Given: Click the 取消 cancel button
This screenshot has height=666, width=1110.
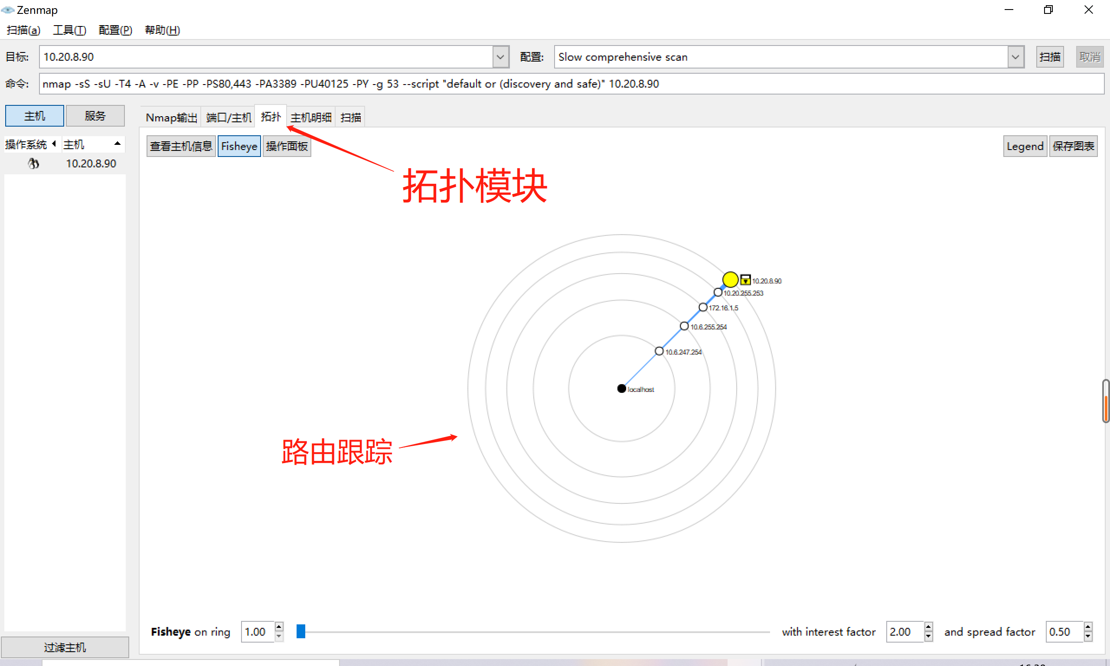Looking at the screenshot, I should pos(1089,57).
